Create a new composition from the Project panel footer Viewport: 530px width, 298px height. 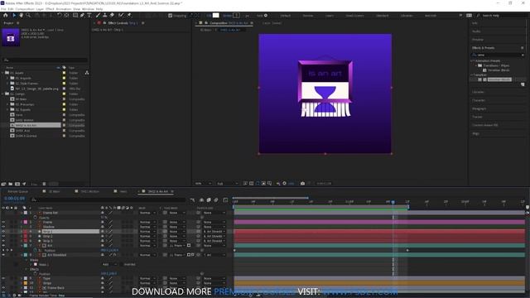pyautogui.click(x=17, y=184)
